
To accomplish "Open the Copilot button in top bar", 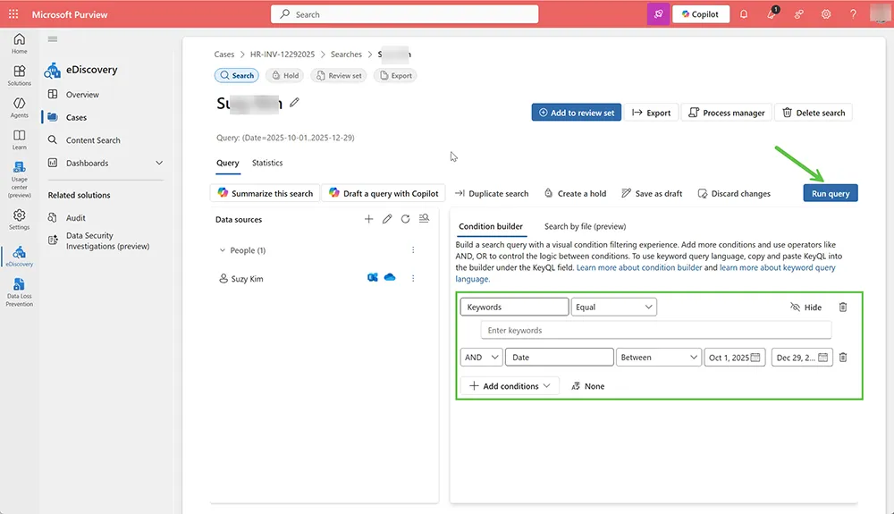I will pos(701,14).
